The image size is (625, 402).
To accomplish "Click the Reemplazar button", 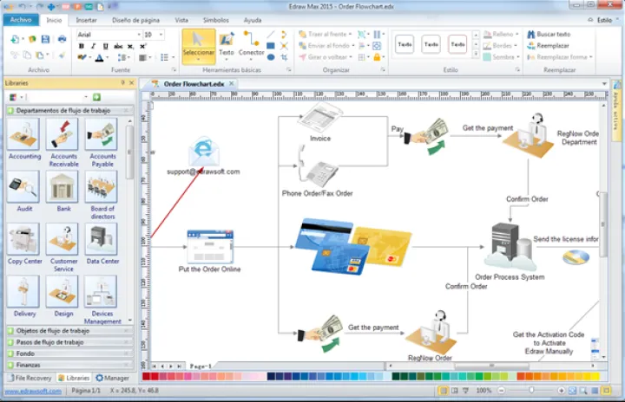I will point(552,45).
